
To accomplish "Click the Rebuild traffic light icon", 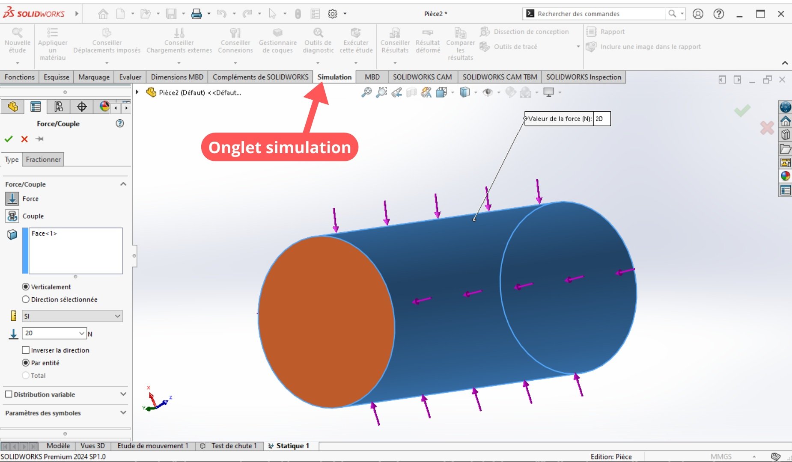I will (x=298, y=14).
